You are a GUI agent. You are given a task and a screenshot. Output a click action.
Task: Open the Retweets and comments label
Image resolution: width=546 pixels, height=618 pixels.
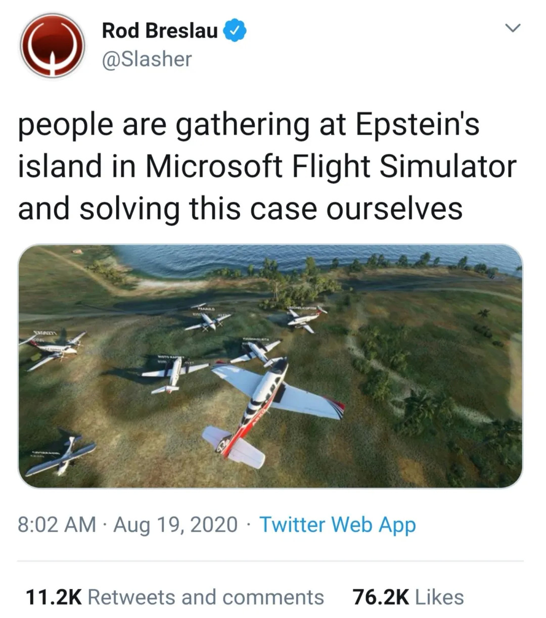pos(206,597)
